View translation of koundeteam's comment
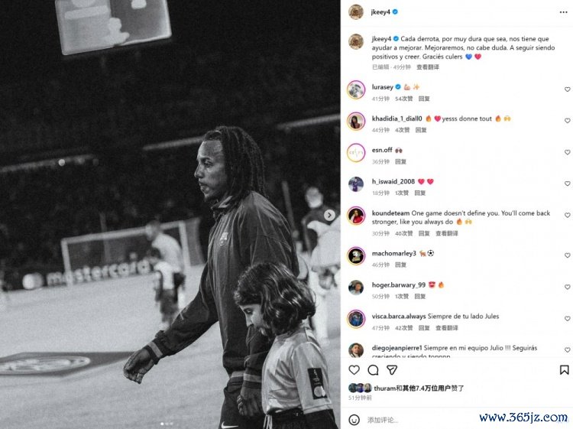This screenshot has height=429, width=573. (447, 233)
